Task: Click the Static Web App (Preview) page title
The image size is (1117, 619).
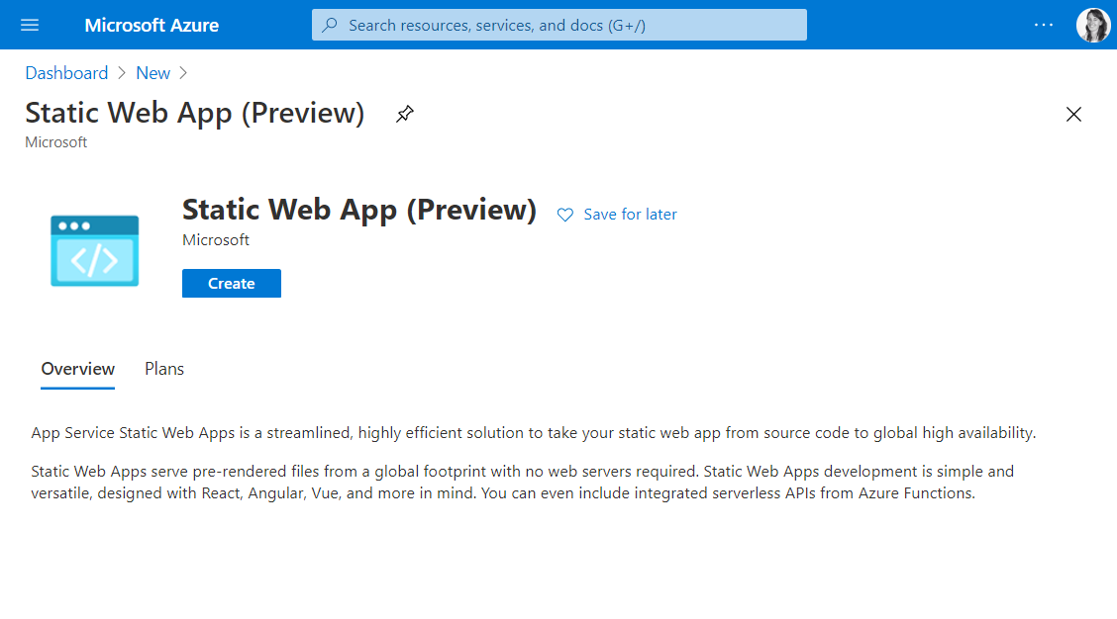Action: tap(195, 113)
